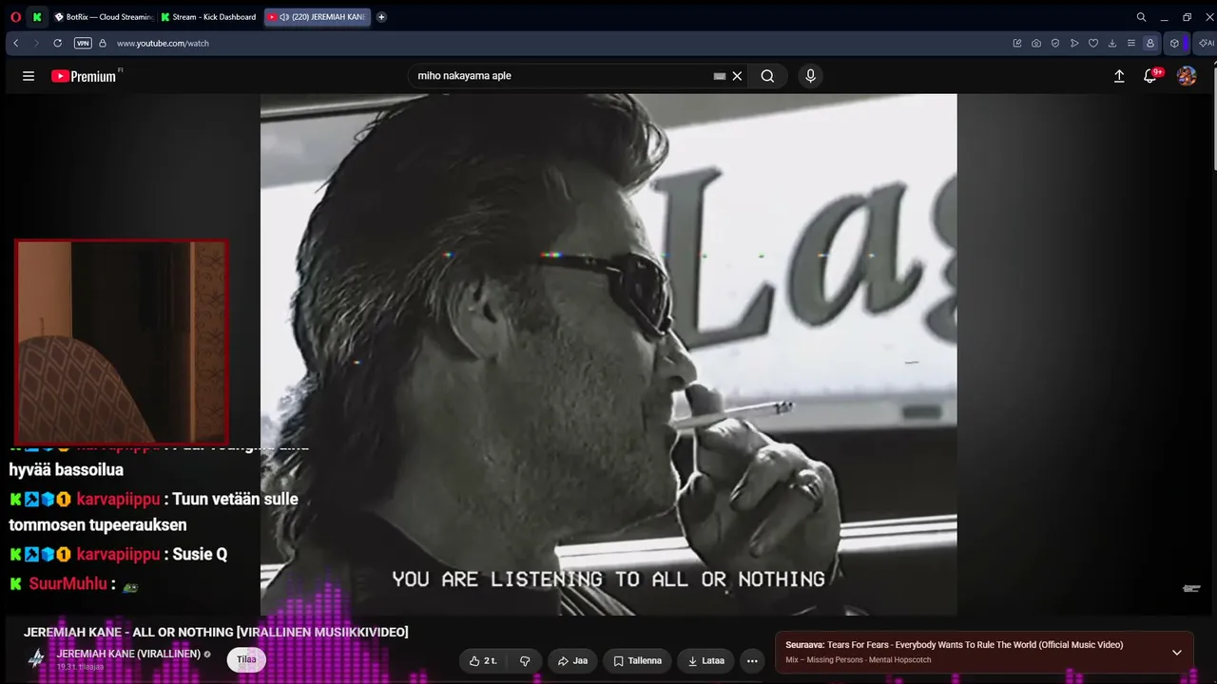Open the JEREMIAH KANE (VIRALLINEN) channel link

click(x=128, y=654)
